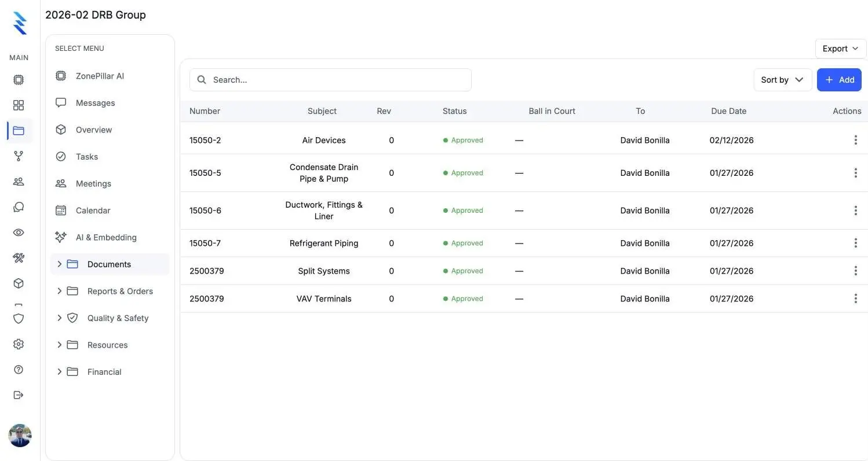Open the crossed tools icon in the rail
This screenshot has width=868, height=461.
19,258
